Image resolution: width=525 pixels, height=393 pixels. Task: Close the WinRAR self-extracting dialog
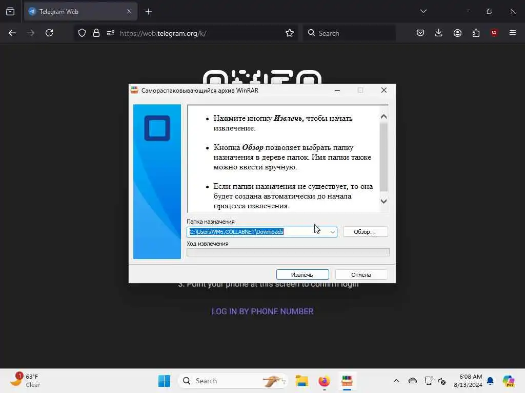(384, 90)
